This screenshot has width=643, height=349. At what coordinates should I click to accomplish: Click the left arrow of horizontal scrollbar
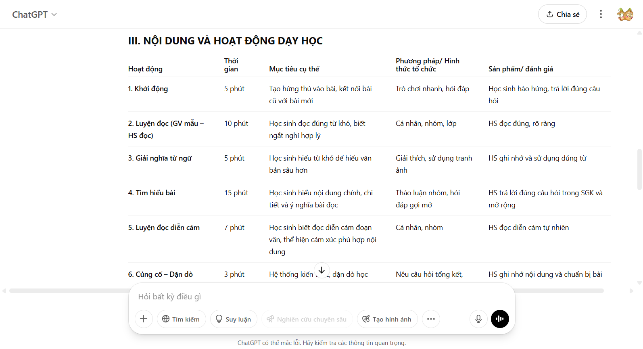(4, 291)
